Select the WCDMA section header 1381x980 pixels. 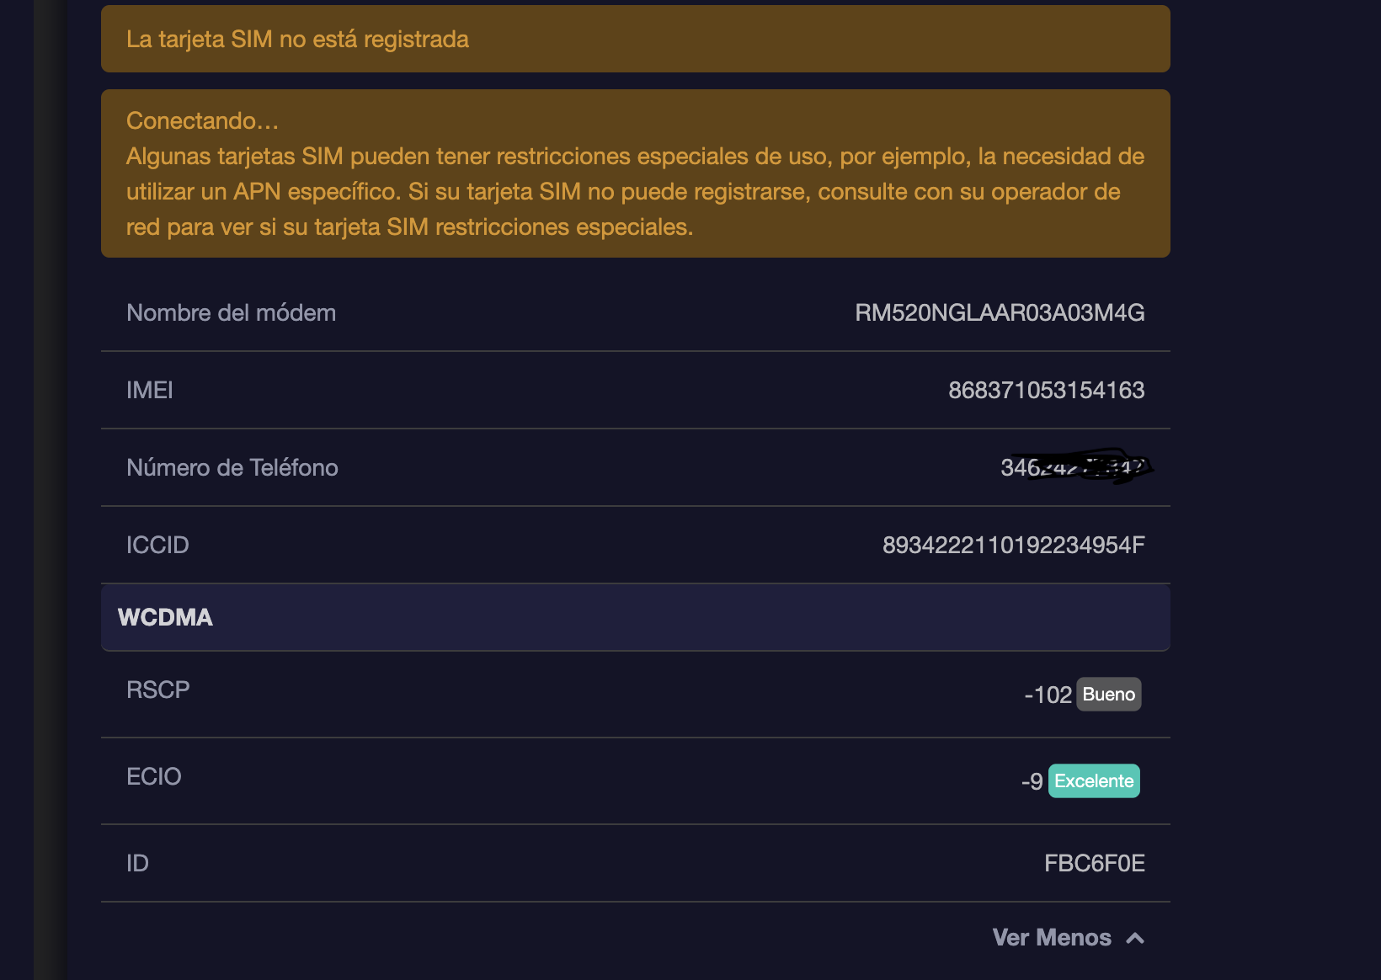[636, 617]
